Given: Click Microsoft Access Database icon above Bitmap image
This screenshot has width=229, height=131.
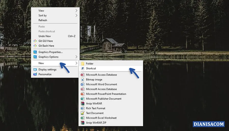Looking at the screenshot, I should coord(82,75).
